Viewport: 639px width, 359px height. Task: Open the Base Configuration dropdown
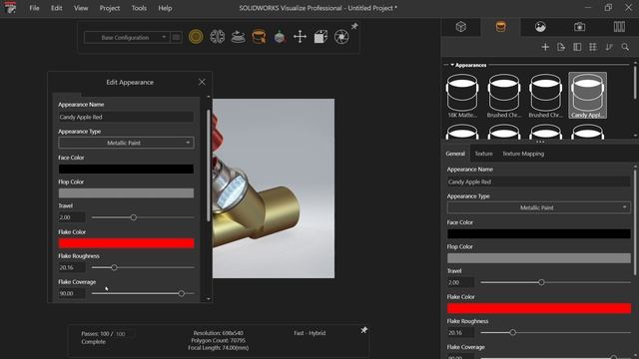(127, 38)
